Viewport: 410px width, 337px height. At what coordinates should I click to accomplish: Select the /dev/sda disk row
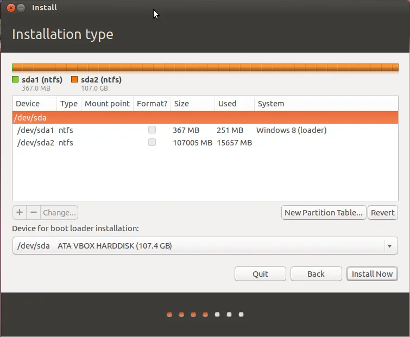pos(205,118)
